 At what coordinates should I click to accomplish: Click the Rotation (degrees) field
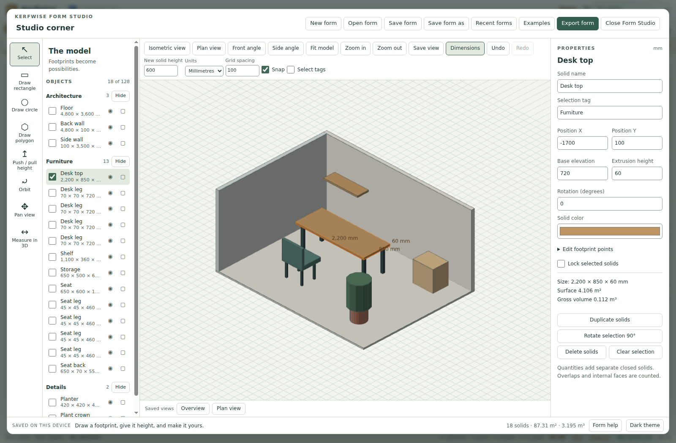click(x=610, y=204)
